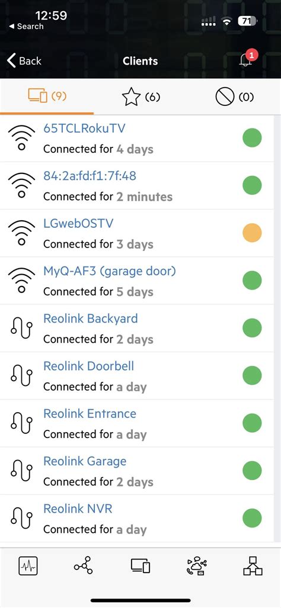Tap the orange status dot for LGwebOSTV
The height and width of the screenshot is (608, 281).
[253, 233]
